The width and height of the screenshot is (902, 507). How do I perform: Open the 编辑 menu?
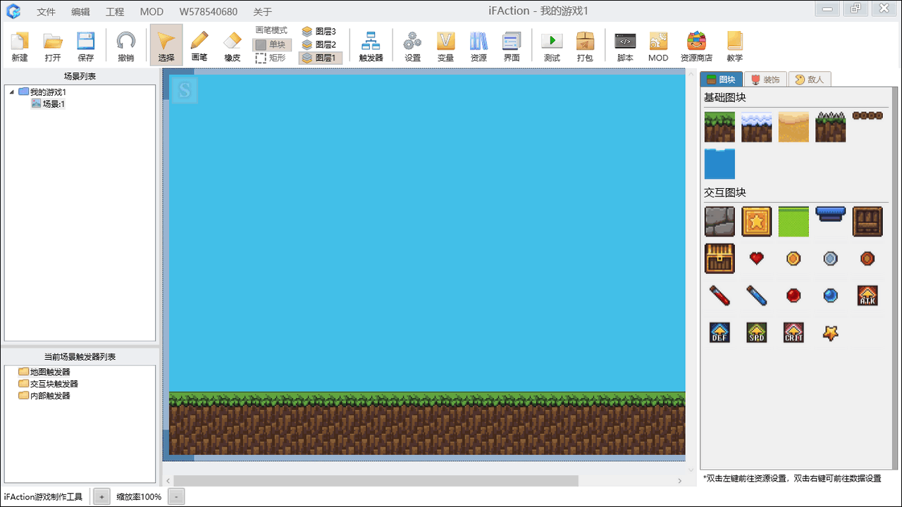(x=80, y=12)
